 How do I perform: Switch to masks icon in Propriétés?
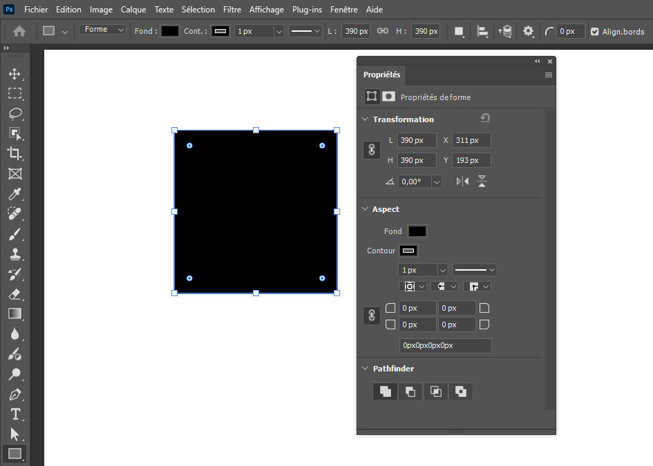point(388,97)
